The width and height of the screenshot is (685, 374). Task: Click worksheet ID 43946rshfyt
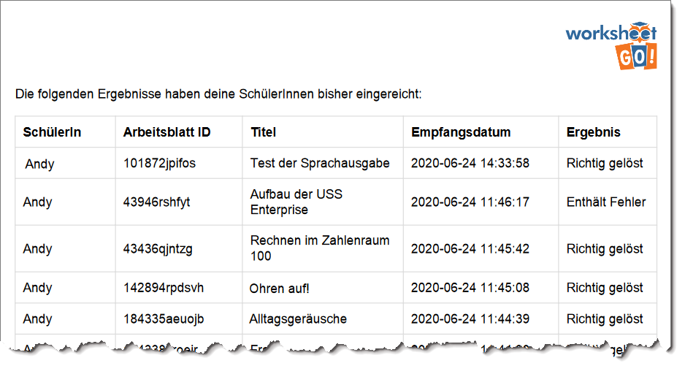click(156, 202)
